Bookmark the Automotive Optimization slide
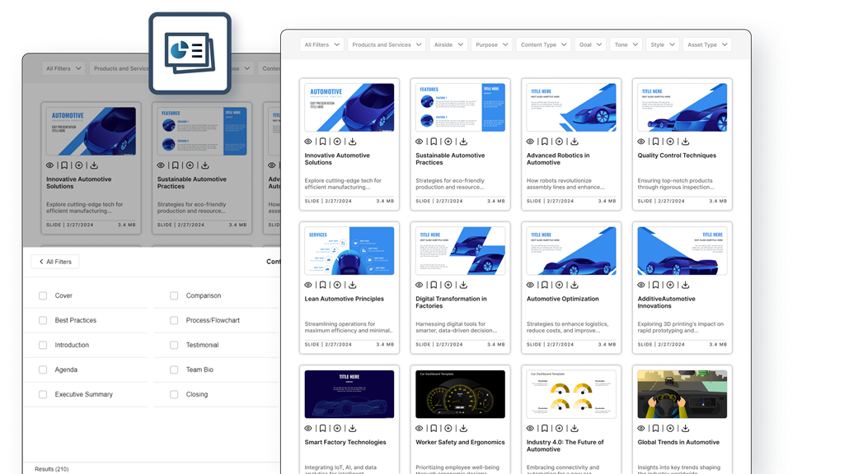 coord(545,286)
